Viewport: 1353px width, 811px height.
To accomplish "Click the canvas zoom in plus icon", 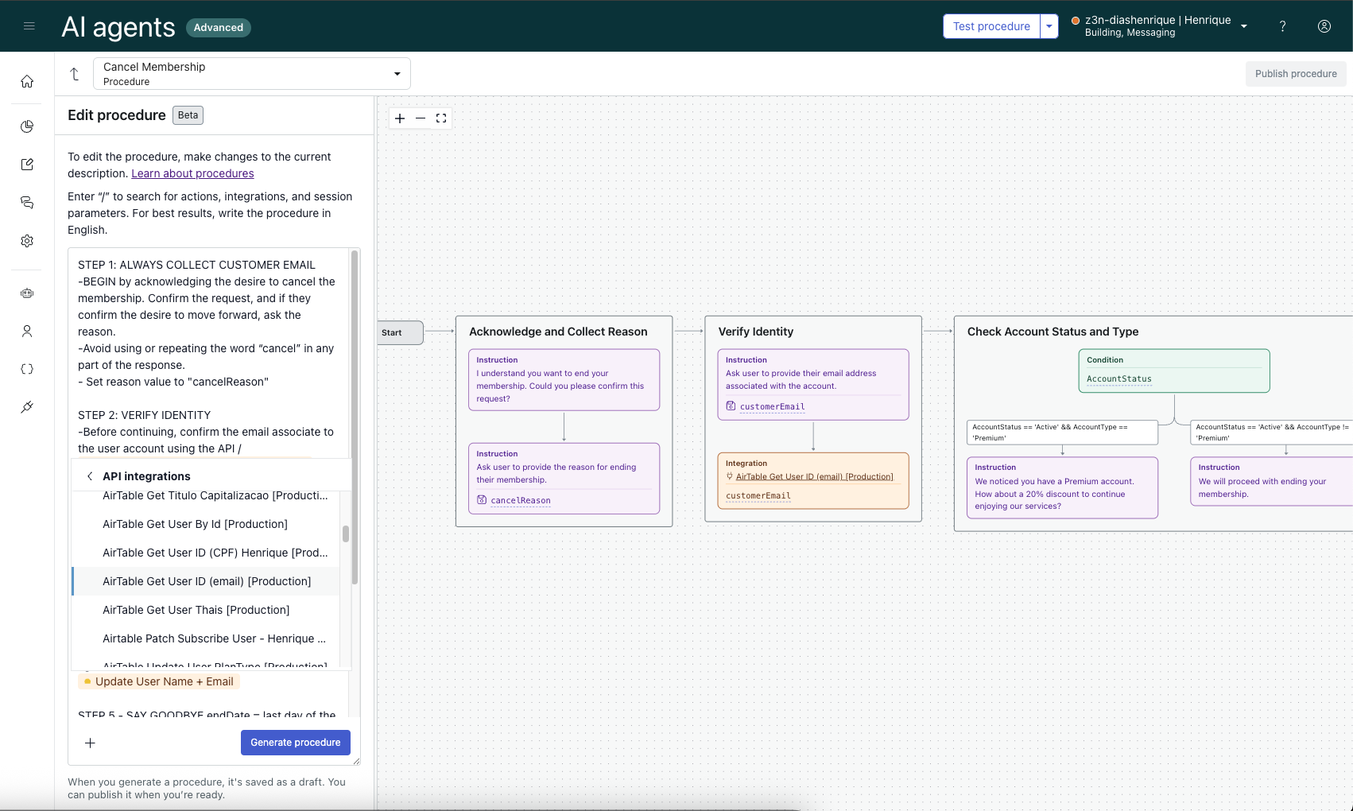I will point(400,118).
